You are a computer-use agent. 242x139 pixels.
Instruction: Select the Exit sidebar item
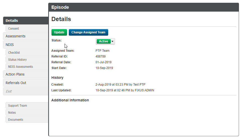26,91
